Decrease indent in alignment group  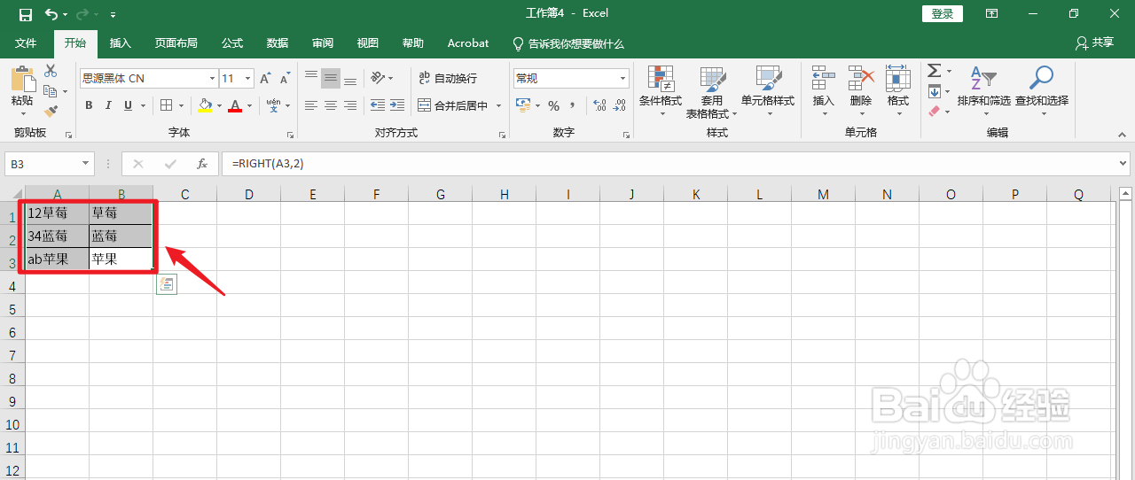pyautogui.click(x=378, y=105)
